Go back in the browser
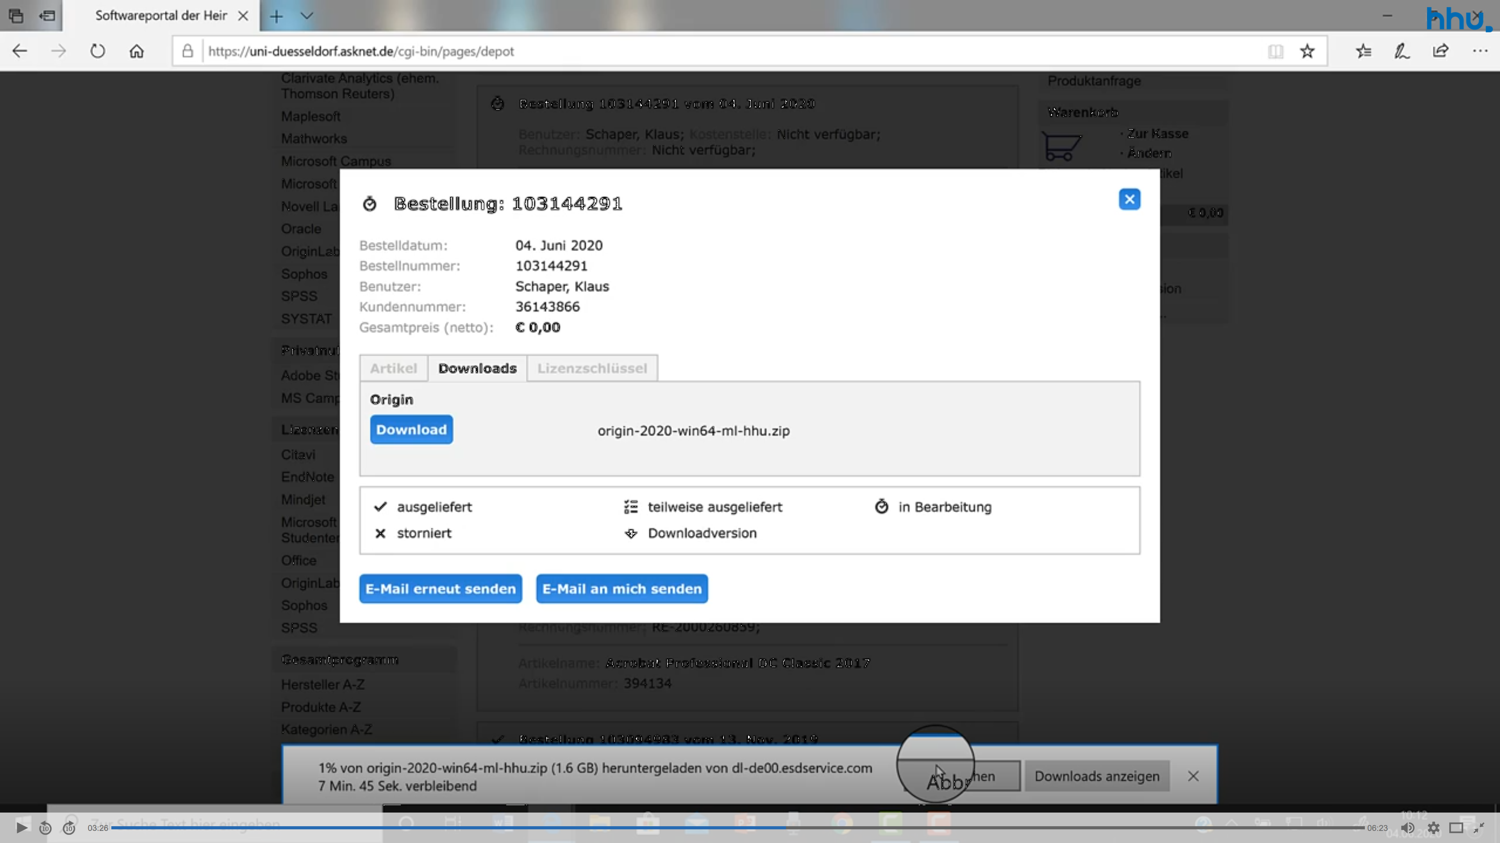This screenshot has height=843, width=1500. (20, 51)
